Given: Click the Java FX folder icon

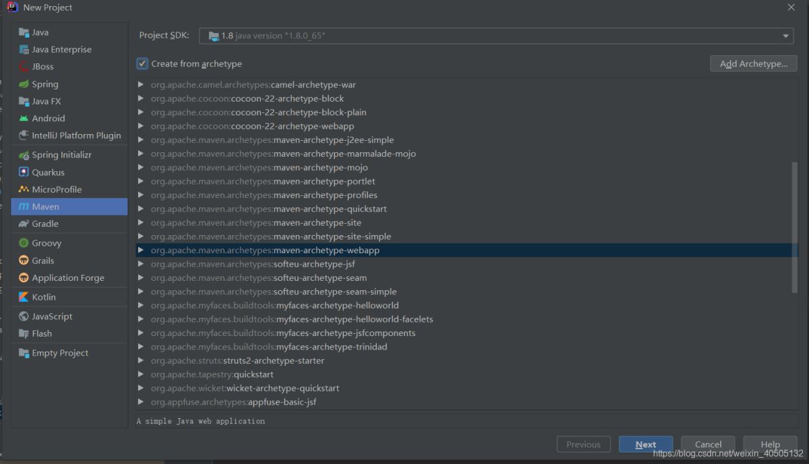Looking at the screenshot, I should click(24, 102).
